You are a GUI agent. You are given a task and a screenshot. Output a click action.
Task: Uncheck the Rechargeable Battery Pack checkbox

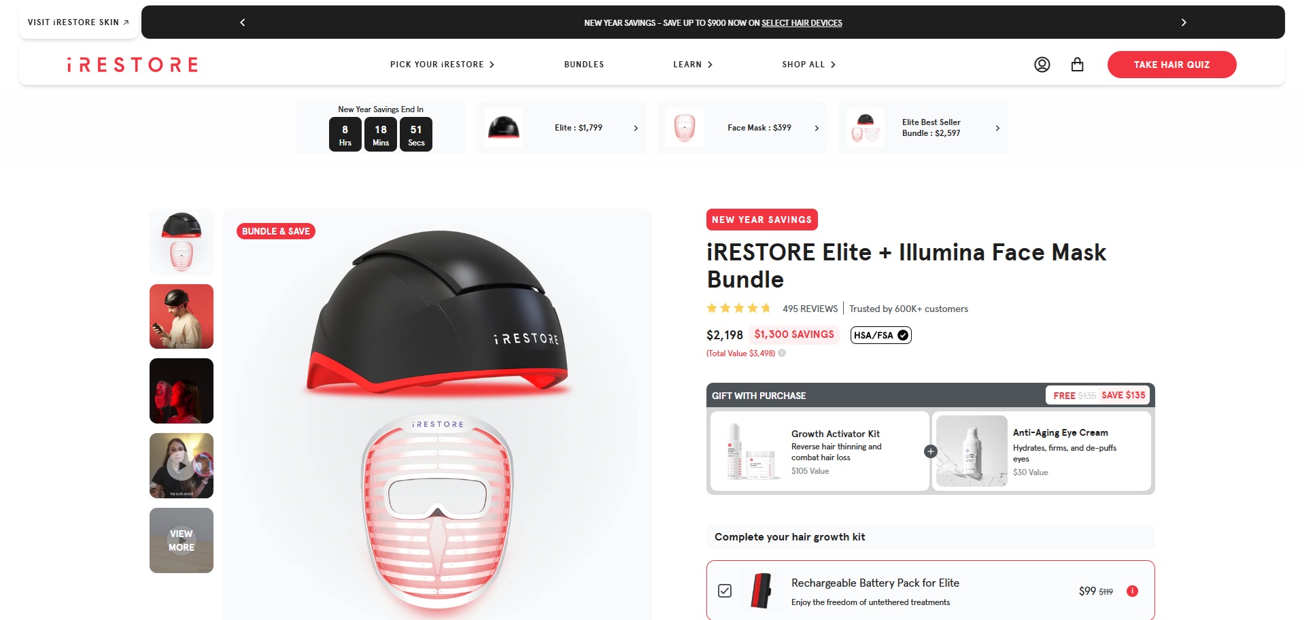coord(725,590)
